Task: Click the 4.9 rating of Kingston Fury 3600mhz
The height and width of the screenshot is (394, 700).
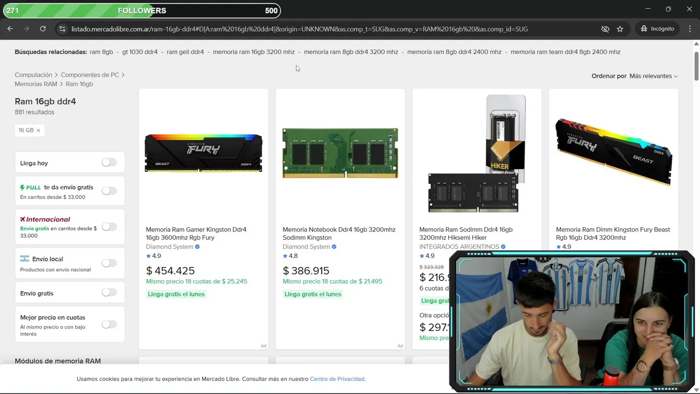Action: tap(154, 256)
